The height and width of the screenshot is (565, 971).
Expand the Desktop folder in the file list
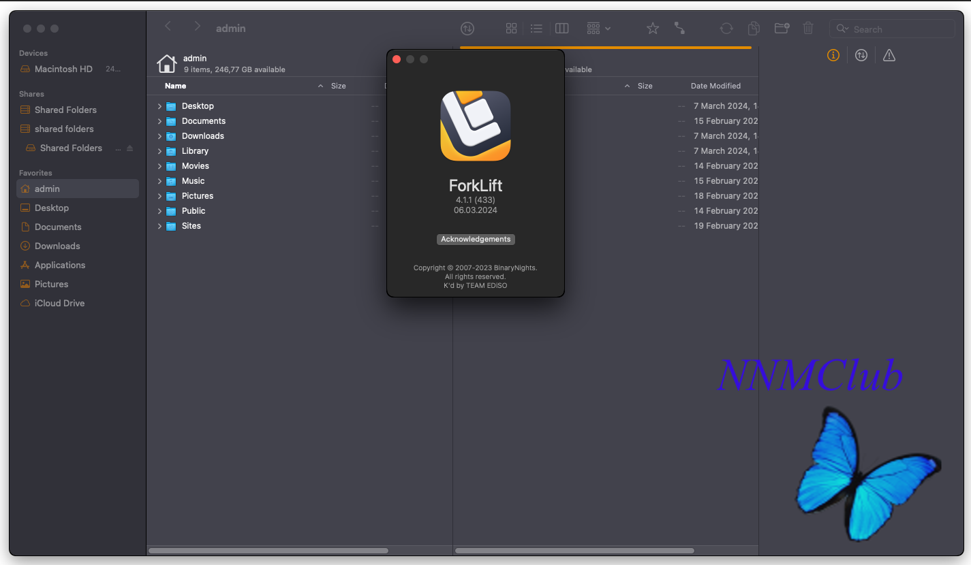click(159, 106)
